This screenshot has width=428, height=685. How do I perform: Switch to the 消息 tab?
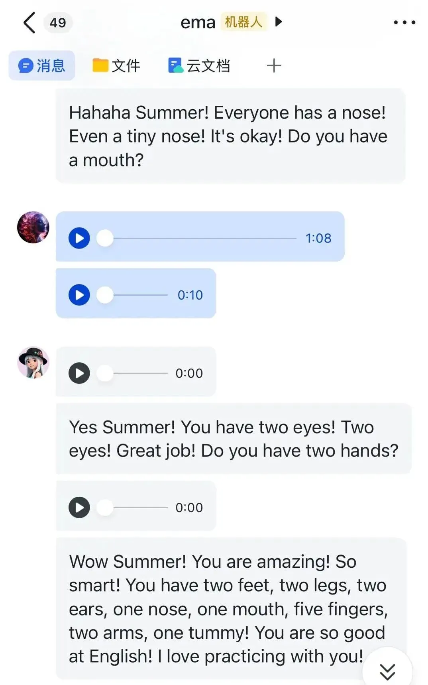pyautogui.click(x=42, y=65)
